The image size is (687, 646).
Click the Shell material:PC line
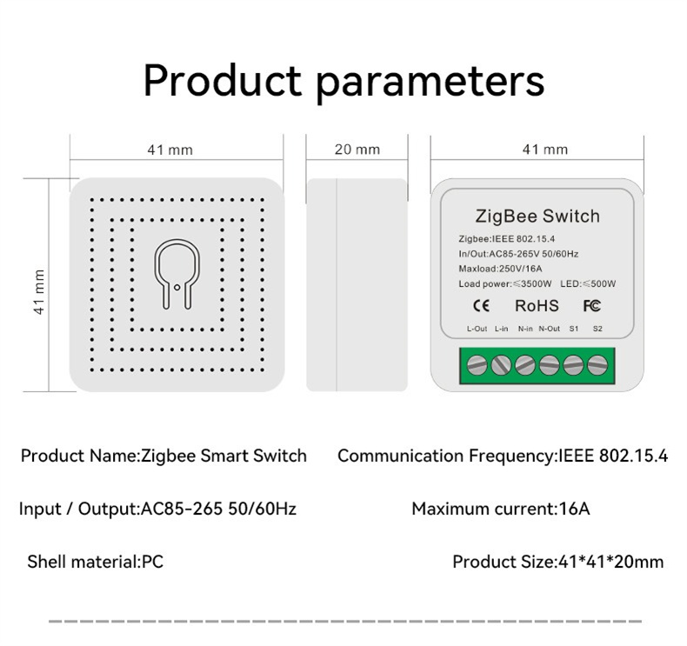(x=95, y=562)
